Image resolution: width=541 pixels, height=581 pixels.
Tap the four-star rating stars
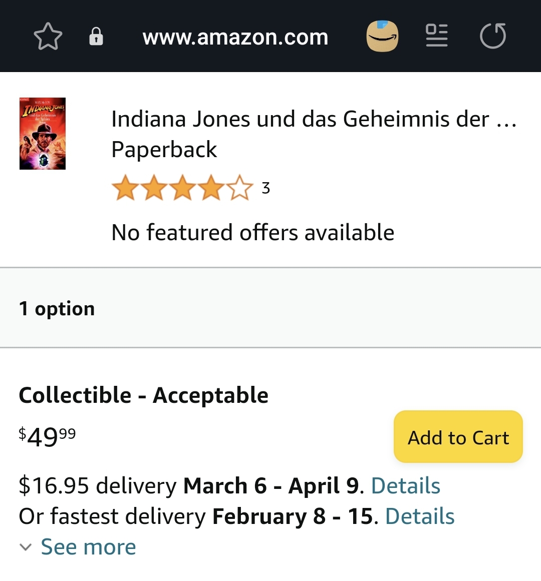pos(182,188)
